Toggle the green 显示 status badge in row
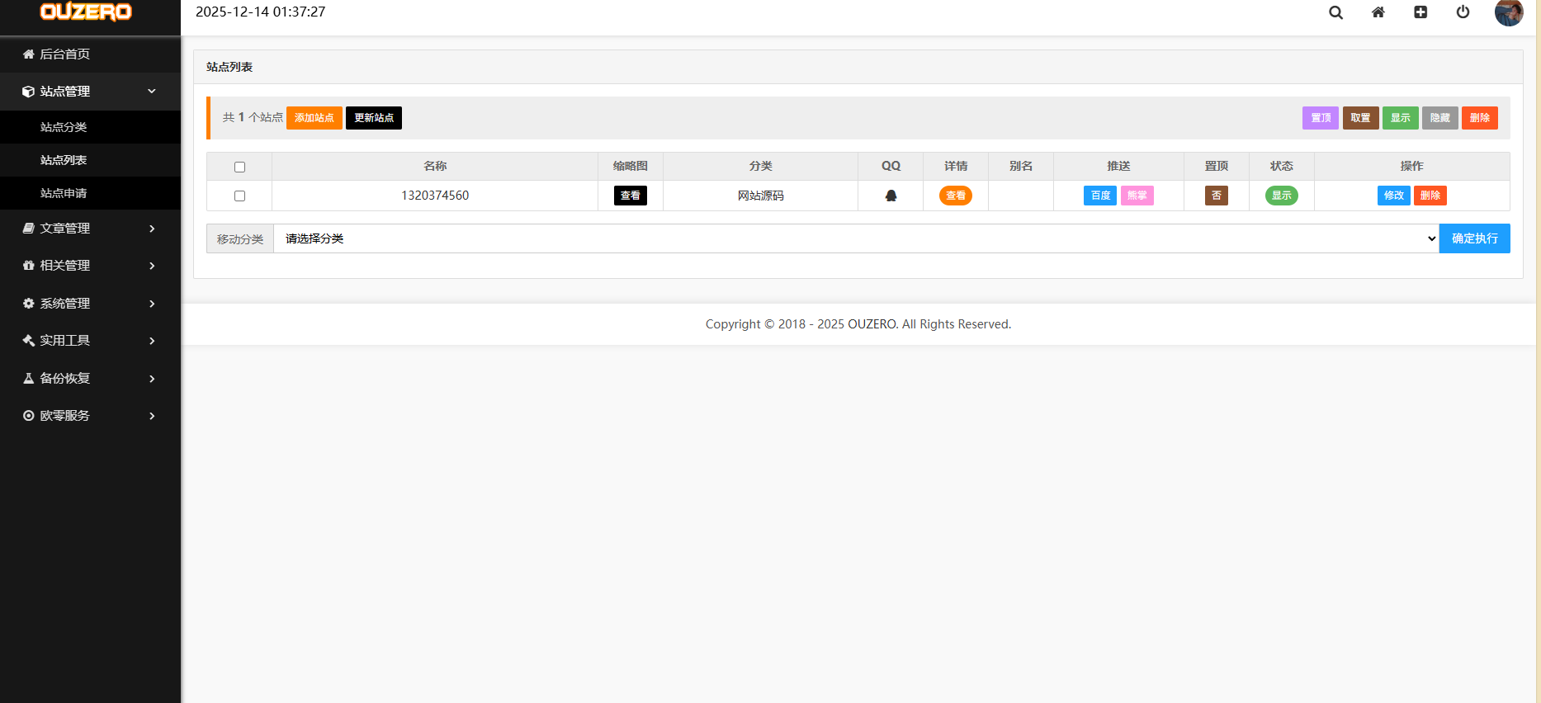Screen dimensions: 1541x703 [1281, 196]
